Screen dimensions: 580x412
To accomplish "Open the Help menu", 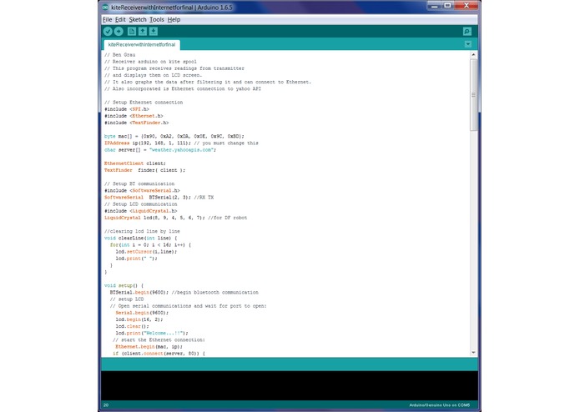I will click(x=174, y=19).
